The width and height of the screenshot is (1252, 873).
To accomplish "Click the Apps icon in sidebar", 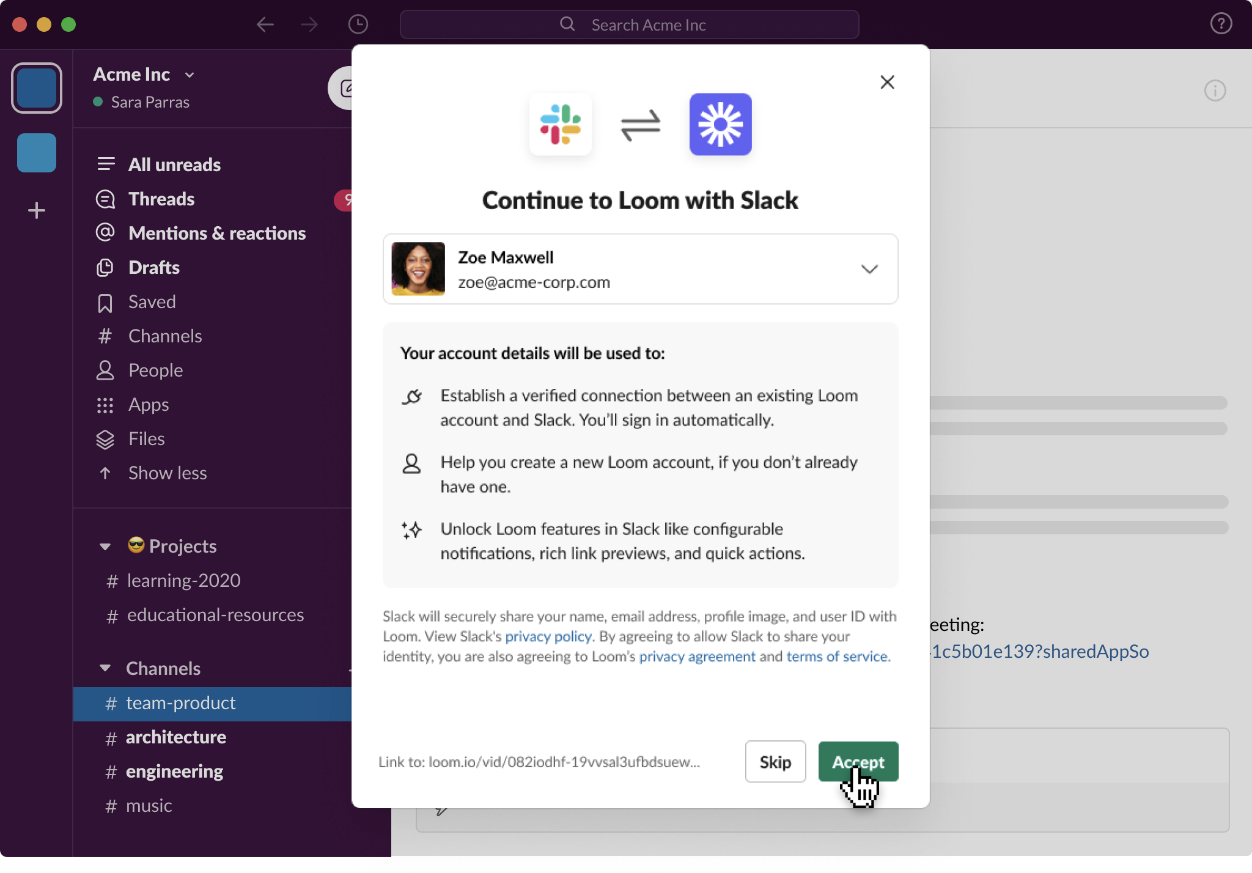I will coord(105,404).
